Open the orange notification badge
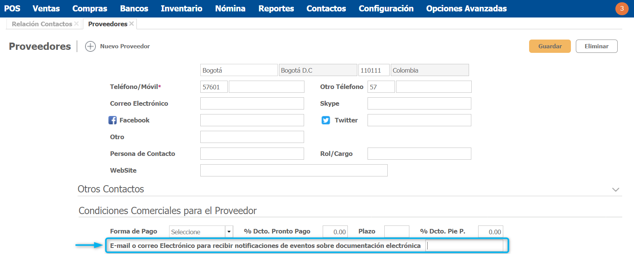The width and height of the screenshot is (634, 254). coord(622,8)
